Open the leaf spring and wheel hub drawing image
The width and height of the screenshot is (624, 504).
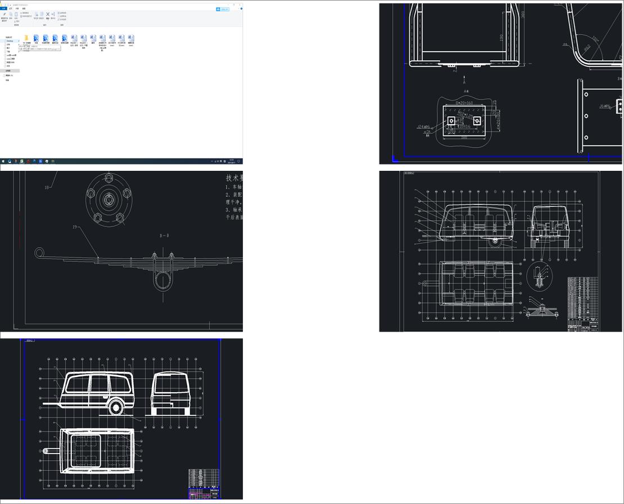(121, 251)
